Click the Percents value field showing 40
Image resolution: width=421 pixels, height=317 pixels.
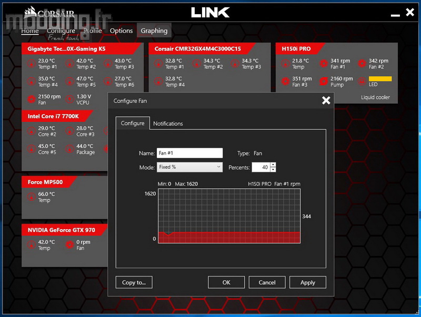coord(261,167)
